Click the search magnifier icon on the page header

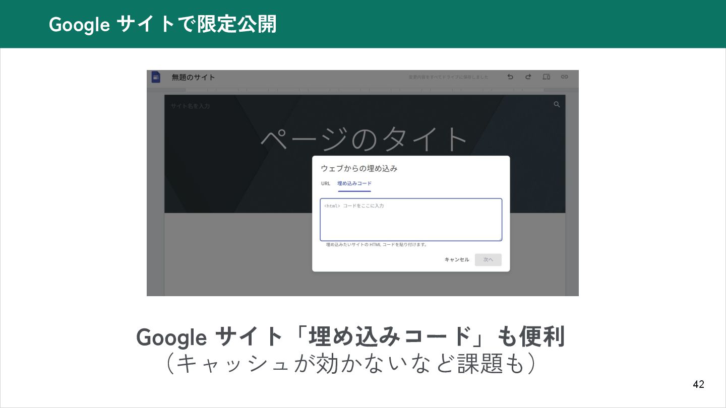557,104
